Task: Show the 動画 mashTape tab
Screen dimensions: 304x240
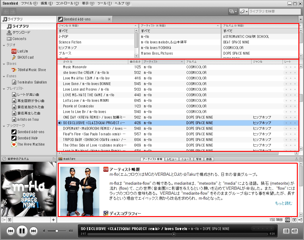Action: pos(209,159)
